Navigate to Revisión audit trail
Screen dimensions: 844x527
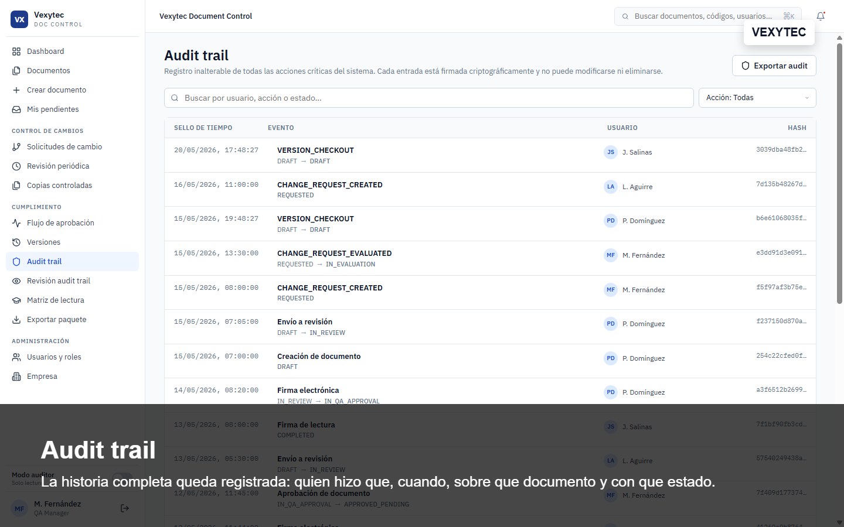(x=73, y=281)
